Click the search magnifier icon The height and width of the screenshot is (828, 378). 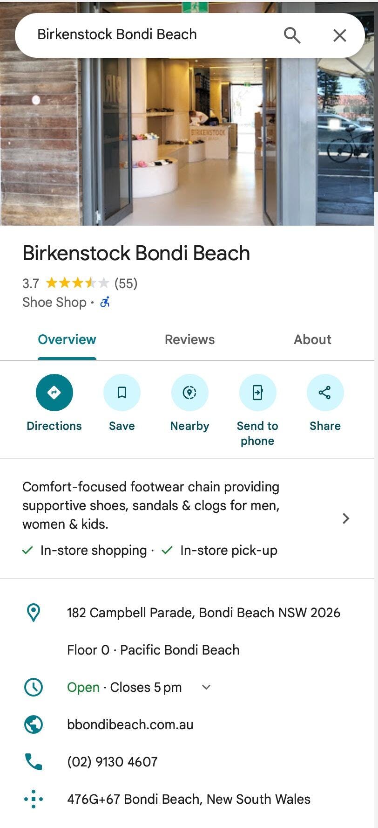click(292, 35)
